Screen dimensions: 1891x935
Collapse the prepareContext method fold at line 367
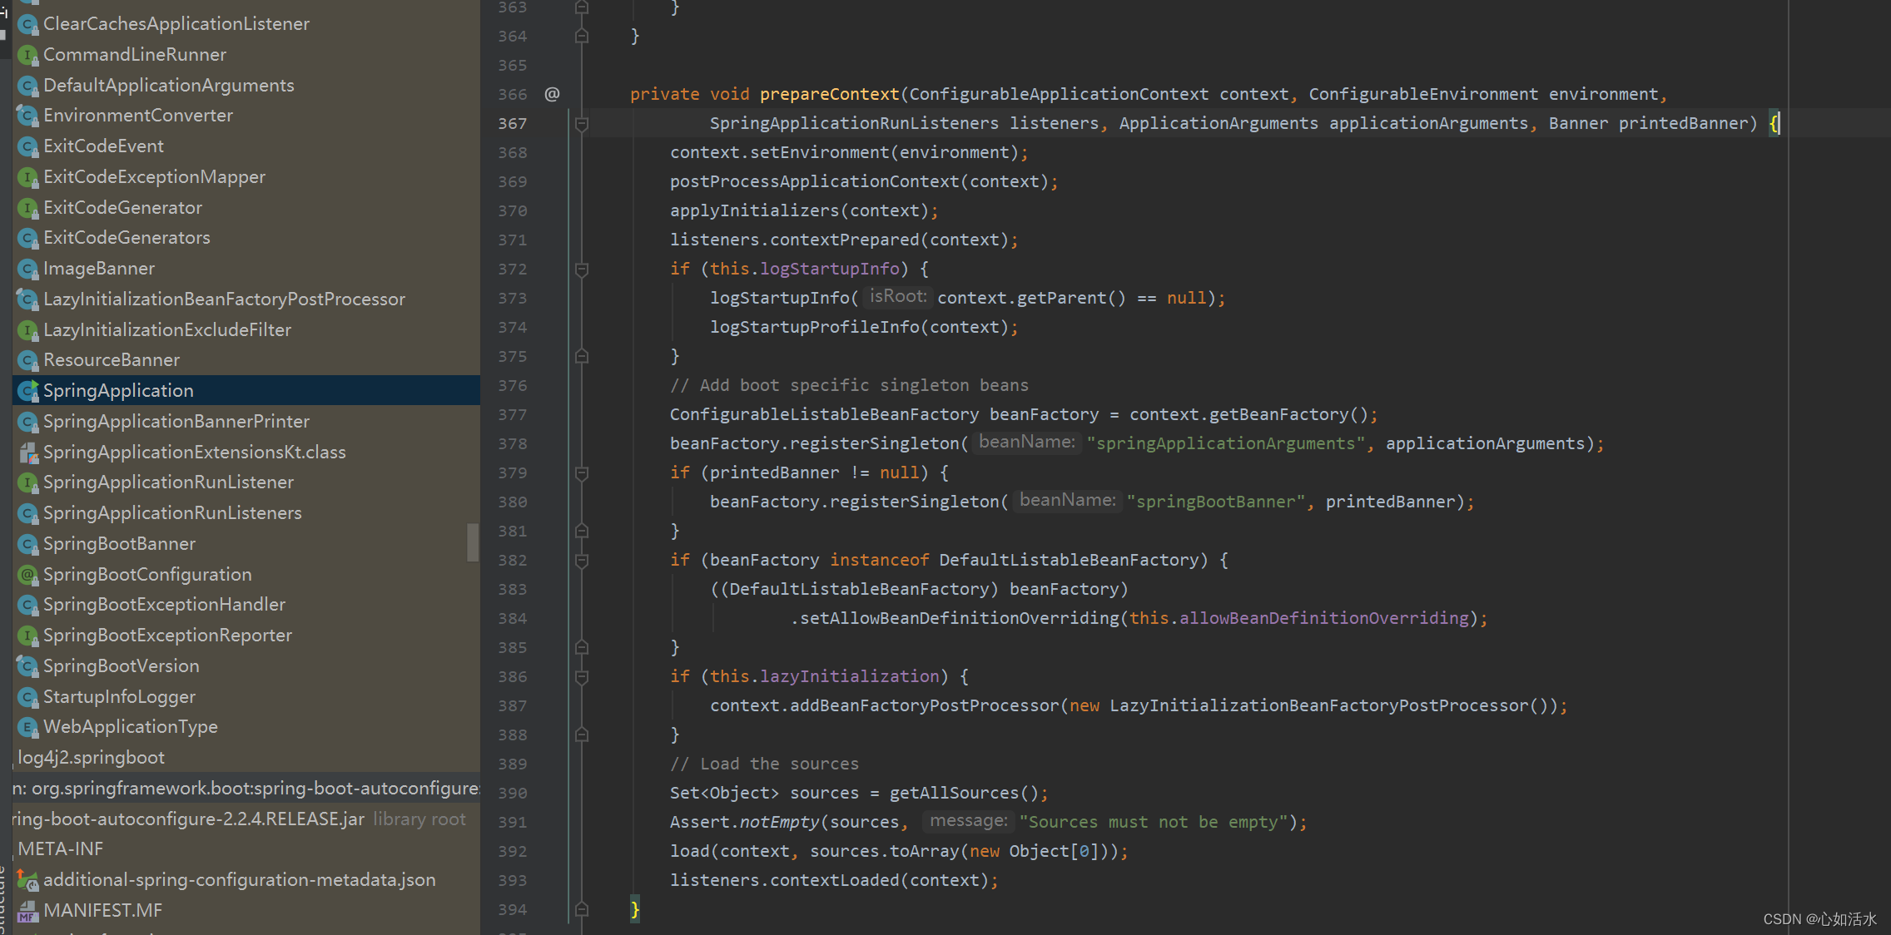tap(582, 124)
